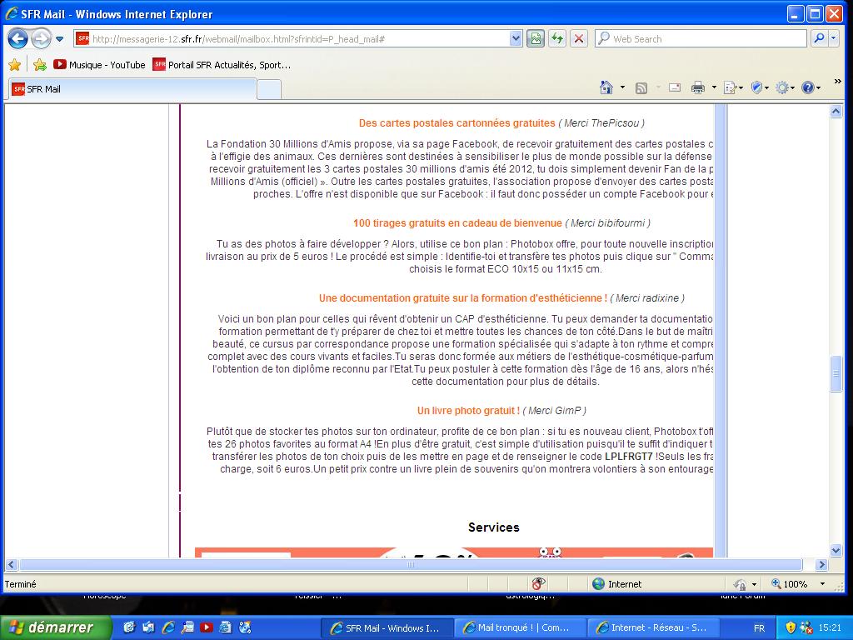The height and width of the screenshot is (640, 853).
Task: Open '100 tirages gratuits en cadeau' link
Action: click(x=457, y=223)
